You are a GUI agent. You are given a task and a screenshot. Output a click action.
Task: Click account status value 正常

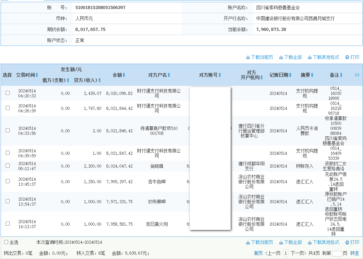[80, 40]
